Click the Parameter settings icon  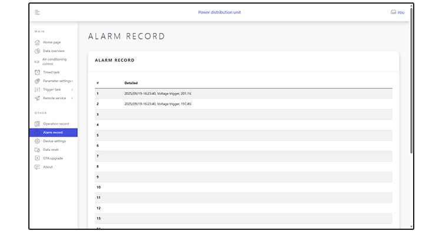click(x=37, y=81)
